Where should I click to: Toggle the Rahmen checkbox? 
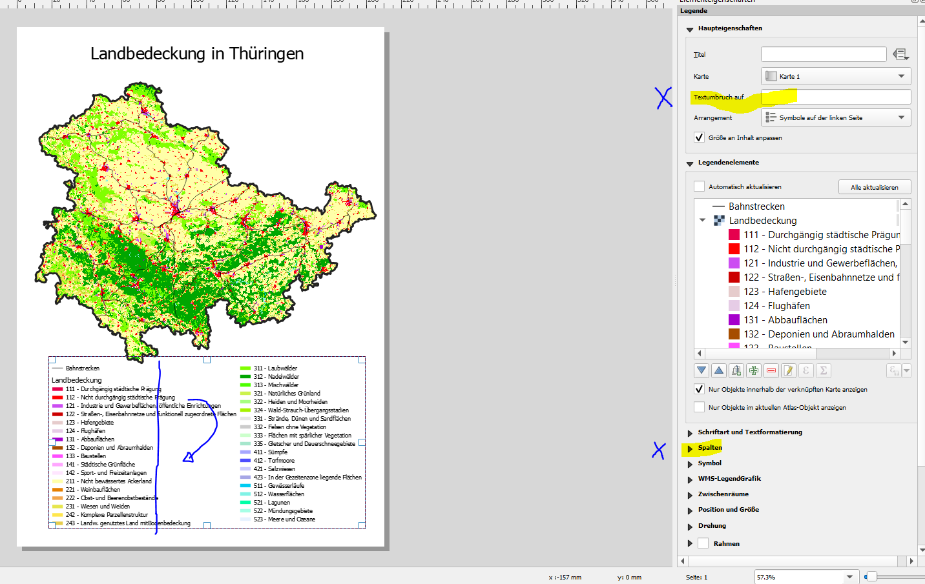(x=703, y=543)
